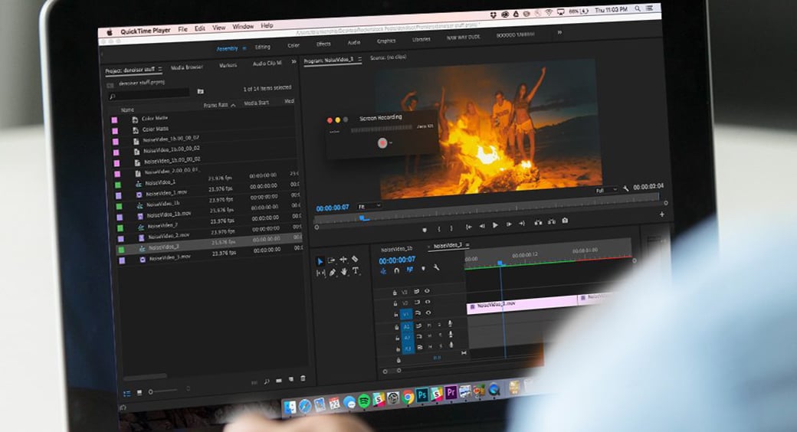This screenshot has height=432, width=797.
Task: Switch to the Effects workspace tab
Action: (x=323, y=44)
